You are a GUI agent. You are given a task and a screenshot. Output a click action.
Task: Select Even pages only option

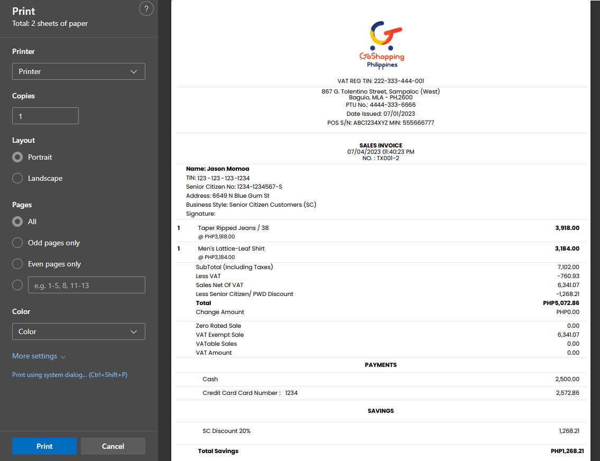[17, 264]
